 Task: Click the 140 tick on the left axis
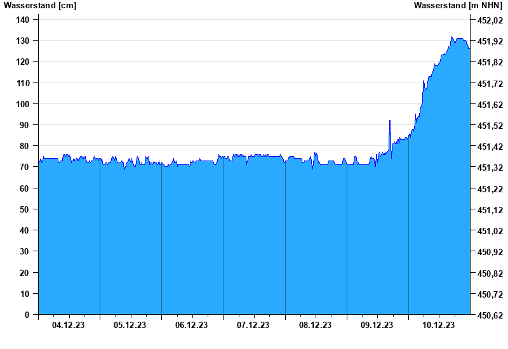click(x=23, y=20)
